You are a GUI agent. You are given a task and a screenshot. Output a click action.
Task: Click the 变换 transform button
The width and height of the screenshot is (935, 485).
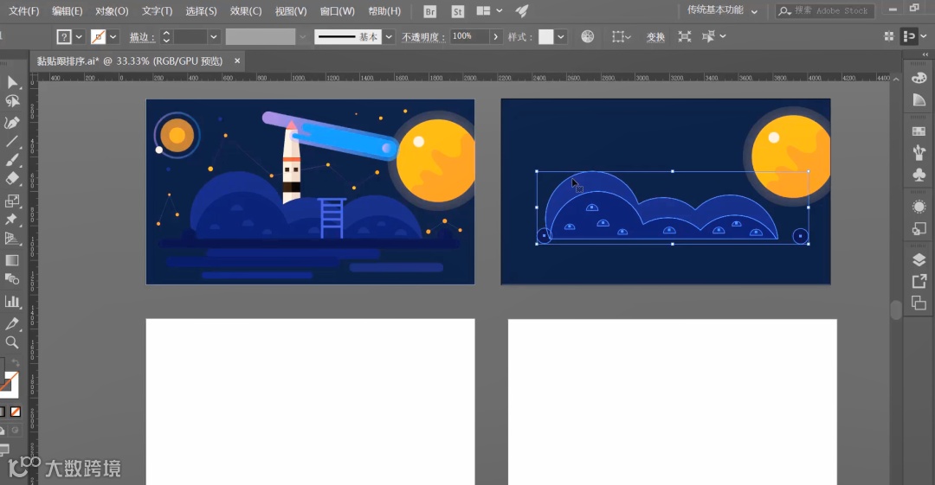point(655,37)
